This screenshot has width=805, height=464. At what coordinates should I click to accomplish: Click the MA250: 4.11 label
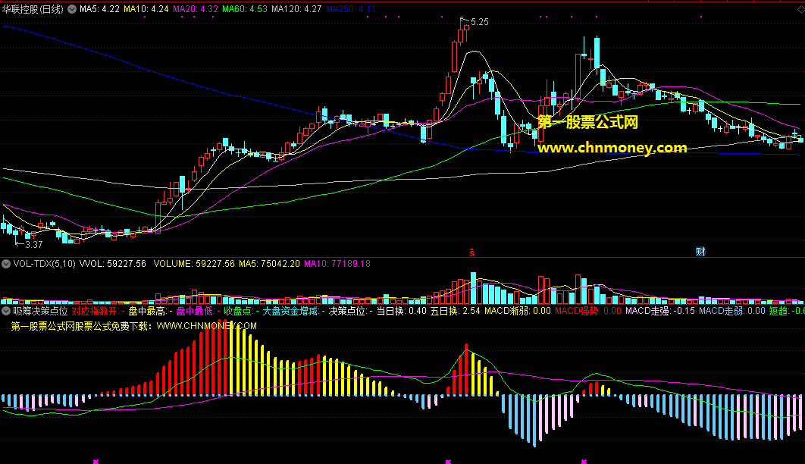click(351, 9)
